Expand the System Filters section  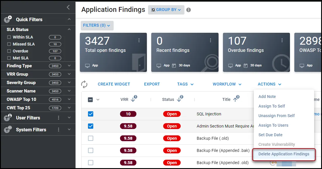69,130
